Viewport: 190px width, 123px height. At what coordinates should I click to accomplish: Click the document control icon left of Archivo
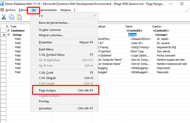(x=2, y=10)
